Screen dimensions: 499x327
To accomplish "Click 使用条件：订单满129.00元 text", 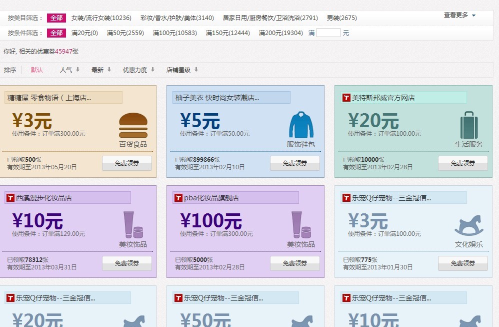I will pos(48,234).
